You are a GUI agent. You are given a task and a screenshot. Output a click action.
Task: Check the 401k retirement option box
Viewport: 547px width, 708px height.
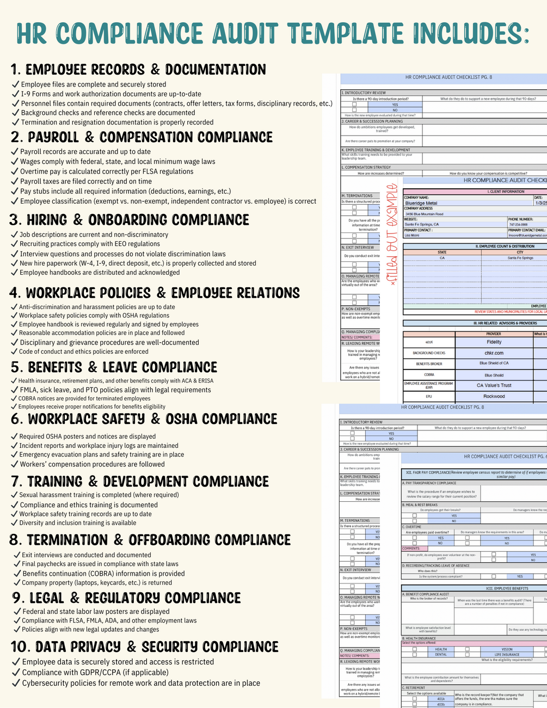click(415, 699)
